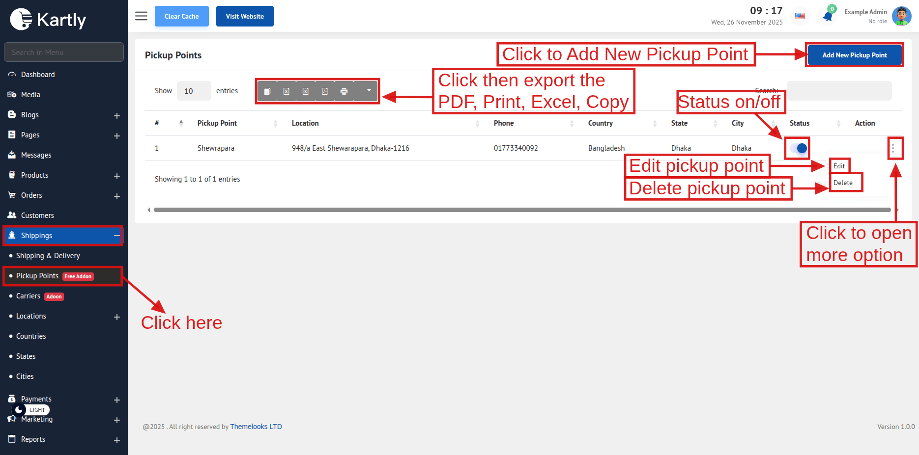Click the print icon in the export toolbar
Screen dimensions: 919x455
344,91
